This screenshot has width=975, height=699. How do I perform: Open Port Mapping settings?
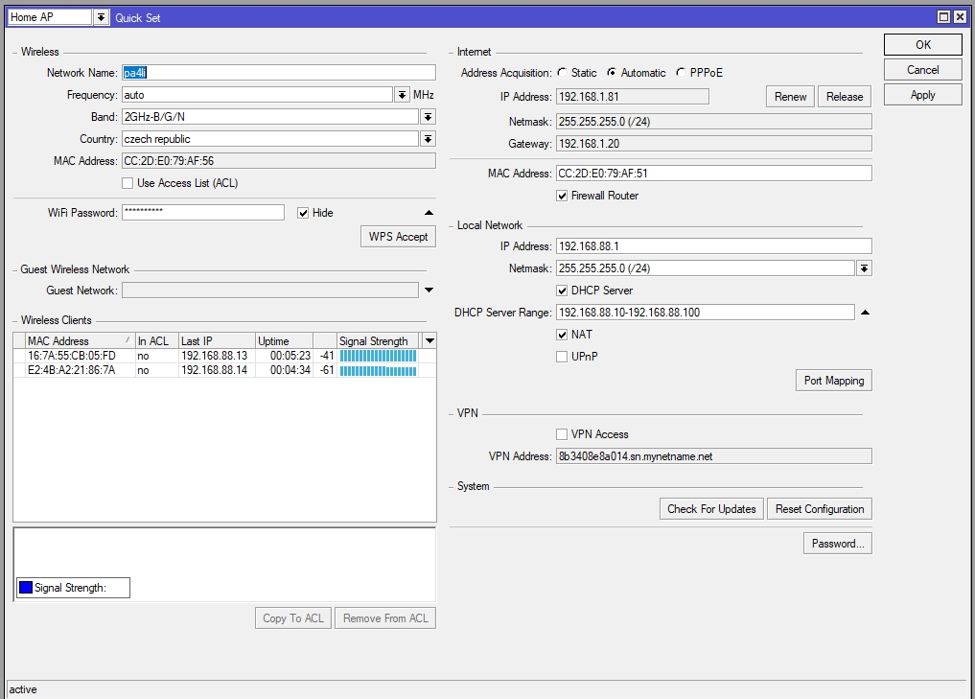click(x=833, y=381)
